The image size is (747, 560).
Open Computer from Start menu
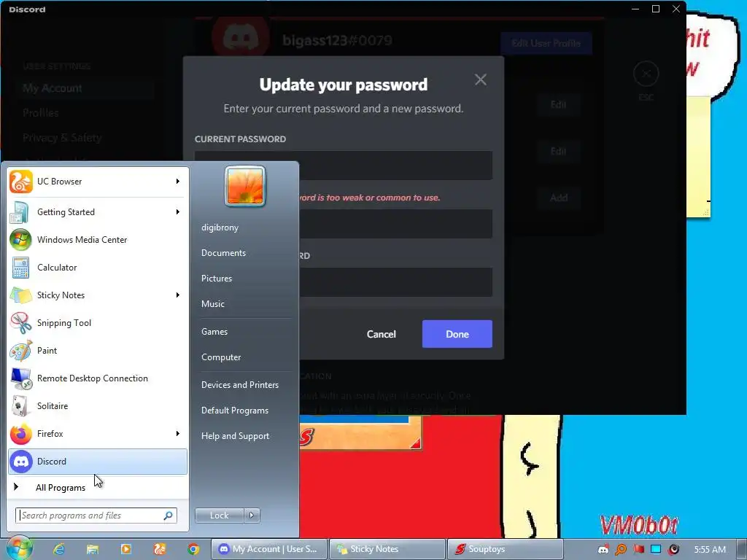(x=221, y=357)
